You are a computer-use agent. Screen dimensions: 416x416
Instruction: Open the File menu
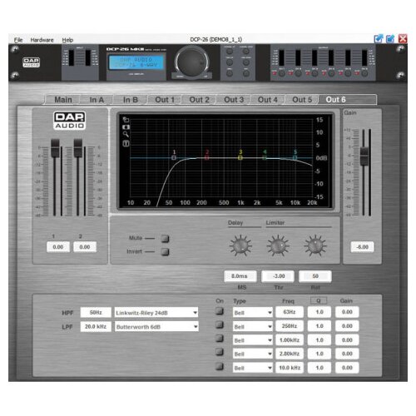(18, 40)
